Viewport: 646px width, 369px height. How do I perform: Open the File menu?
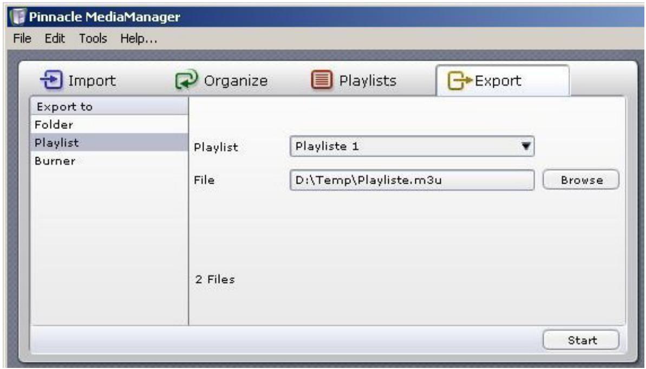(x=22, y=38)
